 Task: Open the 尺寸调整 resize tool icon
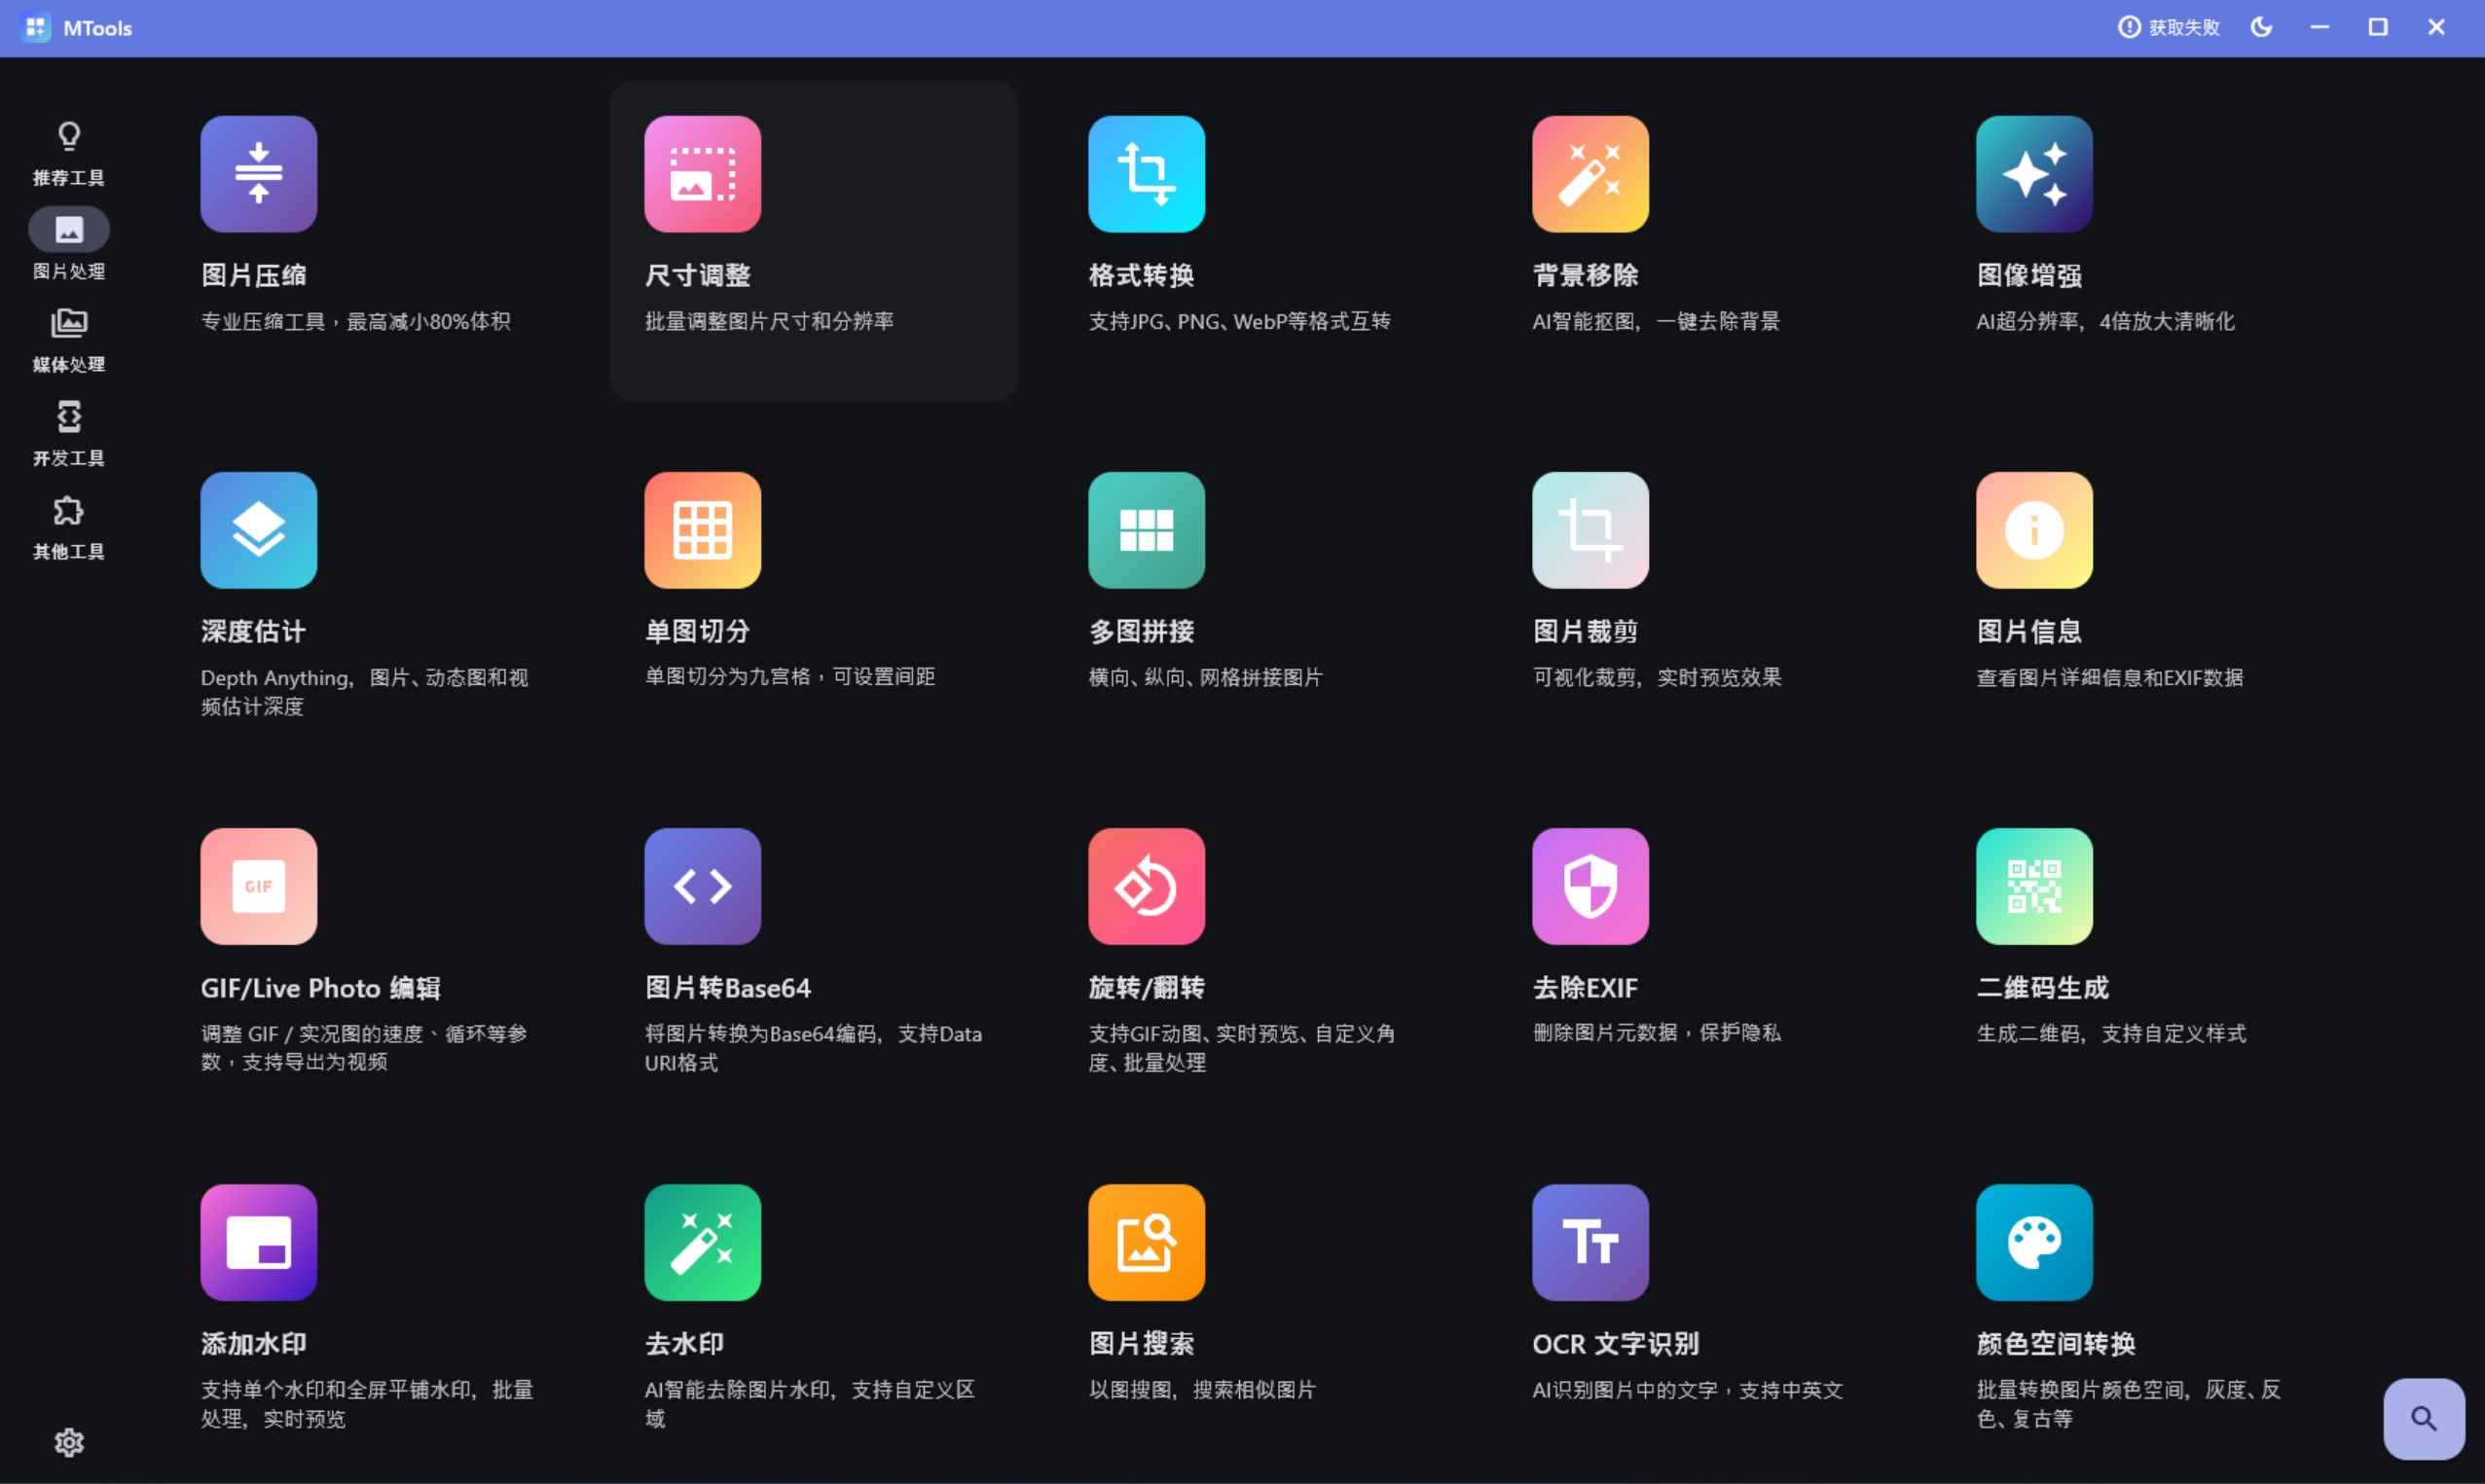click(702, 174)
